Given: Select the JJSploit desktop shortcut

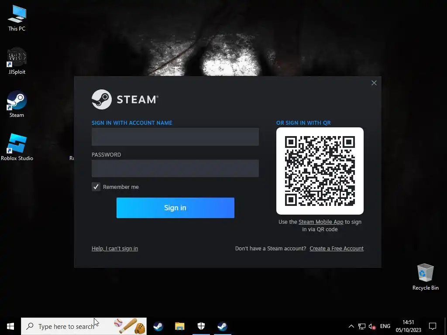Looking at the screenshot, I should tap(17, 61).
